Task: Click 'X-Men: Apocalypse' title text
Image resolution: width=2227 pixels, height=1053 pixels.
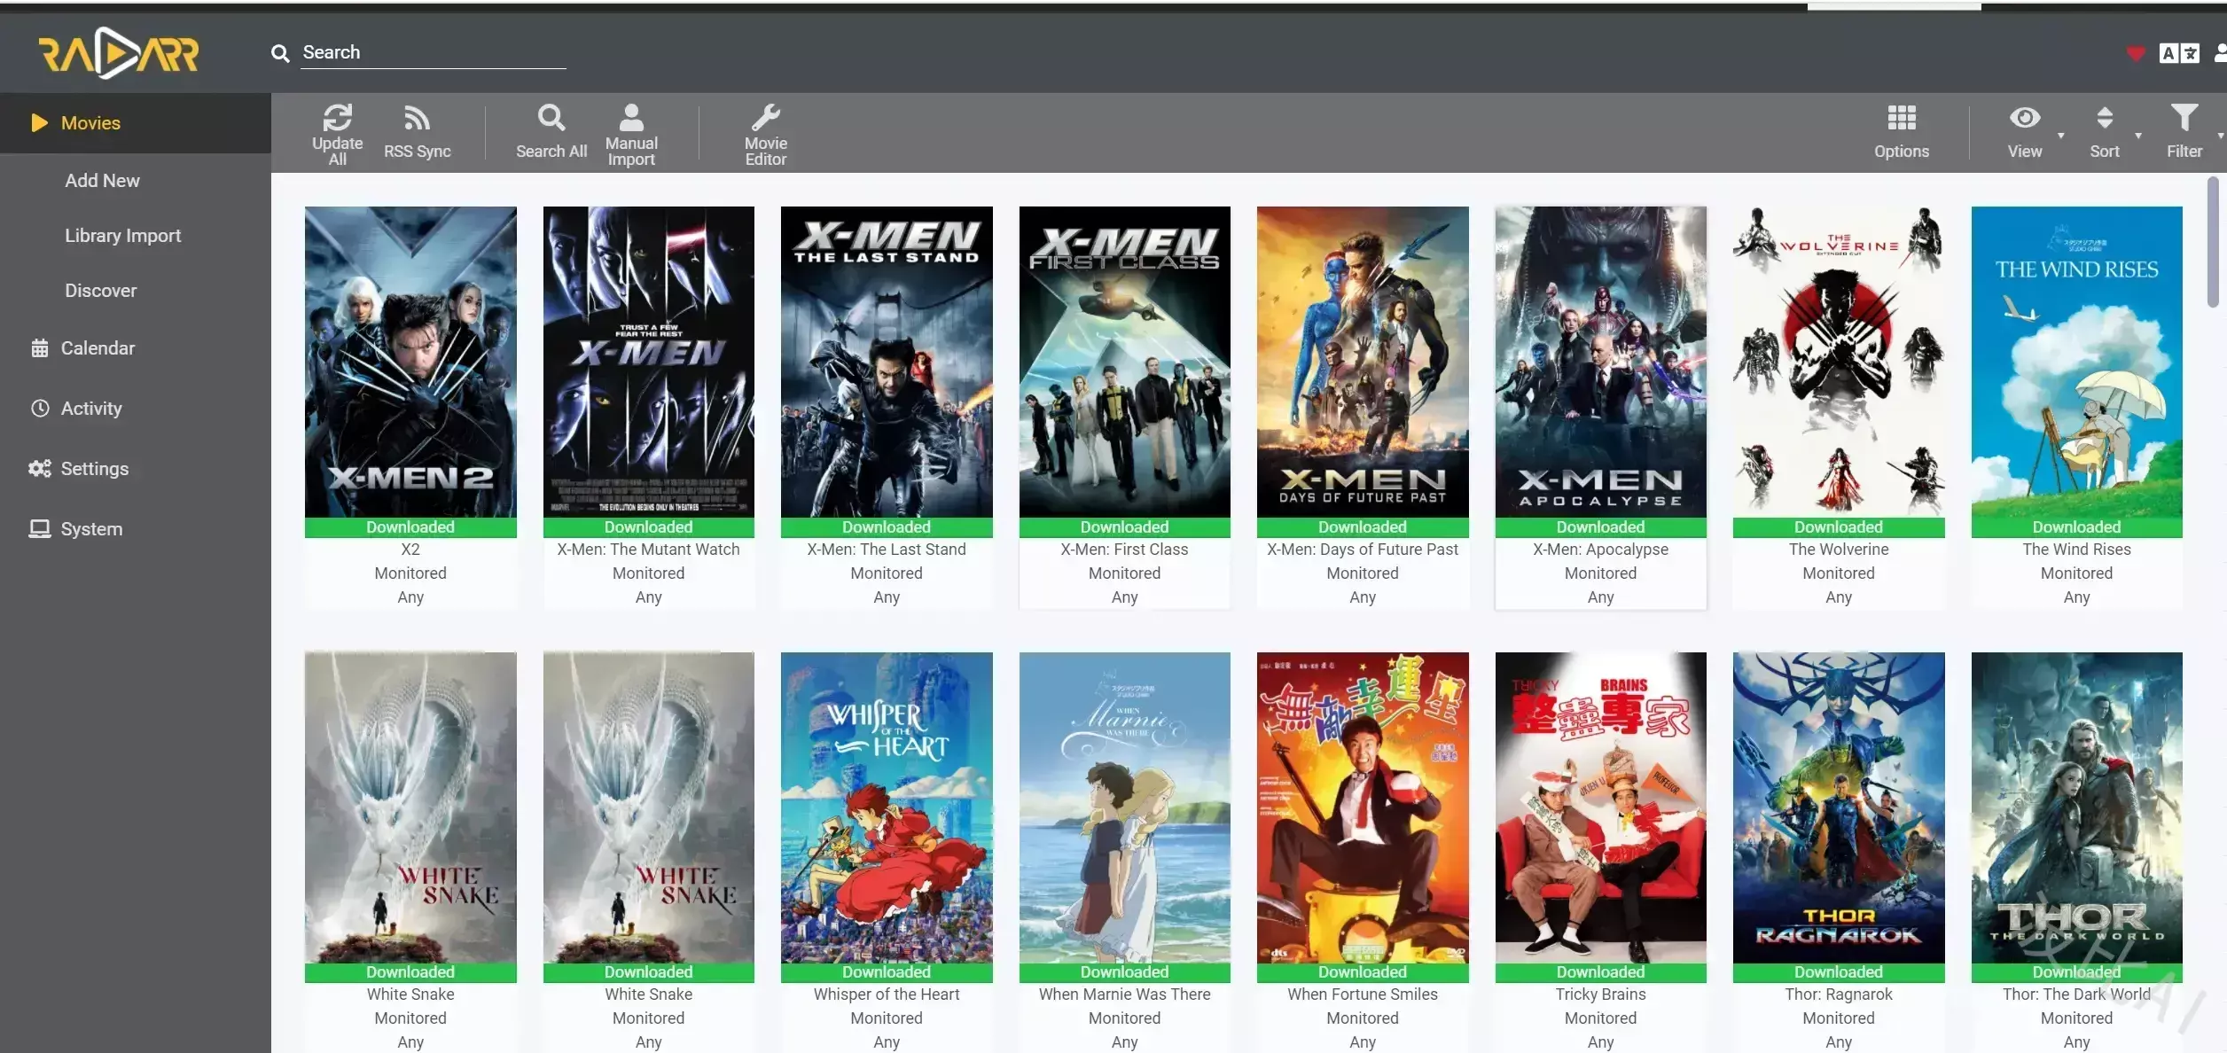Action: click(x=1601, y=550)
